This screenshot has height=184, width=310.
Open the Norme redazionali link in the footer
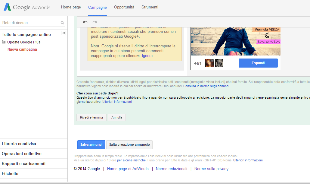[171, 169]
